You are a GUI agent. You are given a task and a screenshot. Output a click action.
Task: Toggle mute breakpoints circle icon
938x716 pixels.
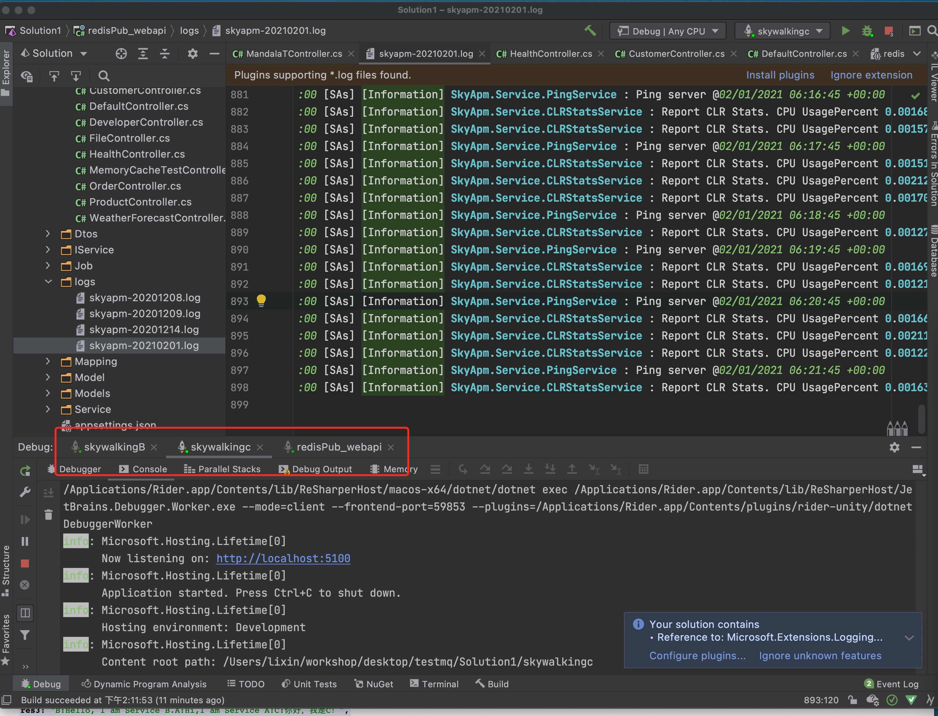[25, 585]
